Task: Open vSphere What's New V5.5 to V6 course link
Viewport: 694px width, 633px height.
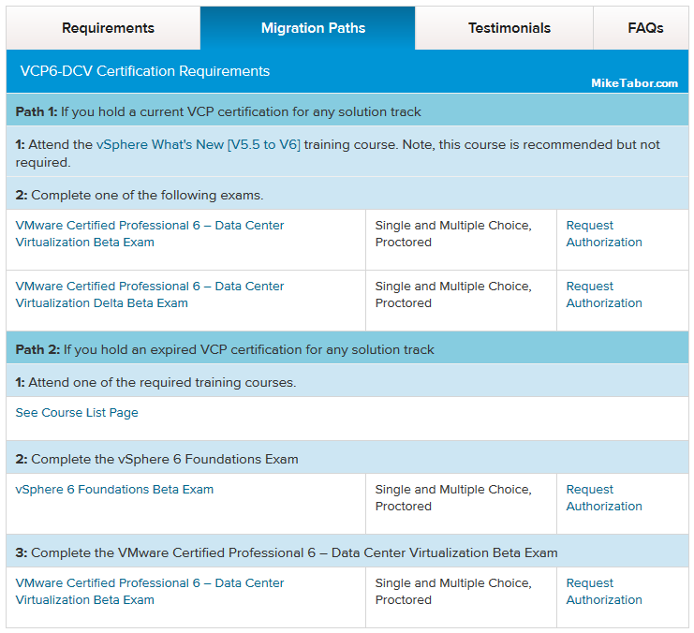Action: 199,145
